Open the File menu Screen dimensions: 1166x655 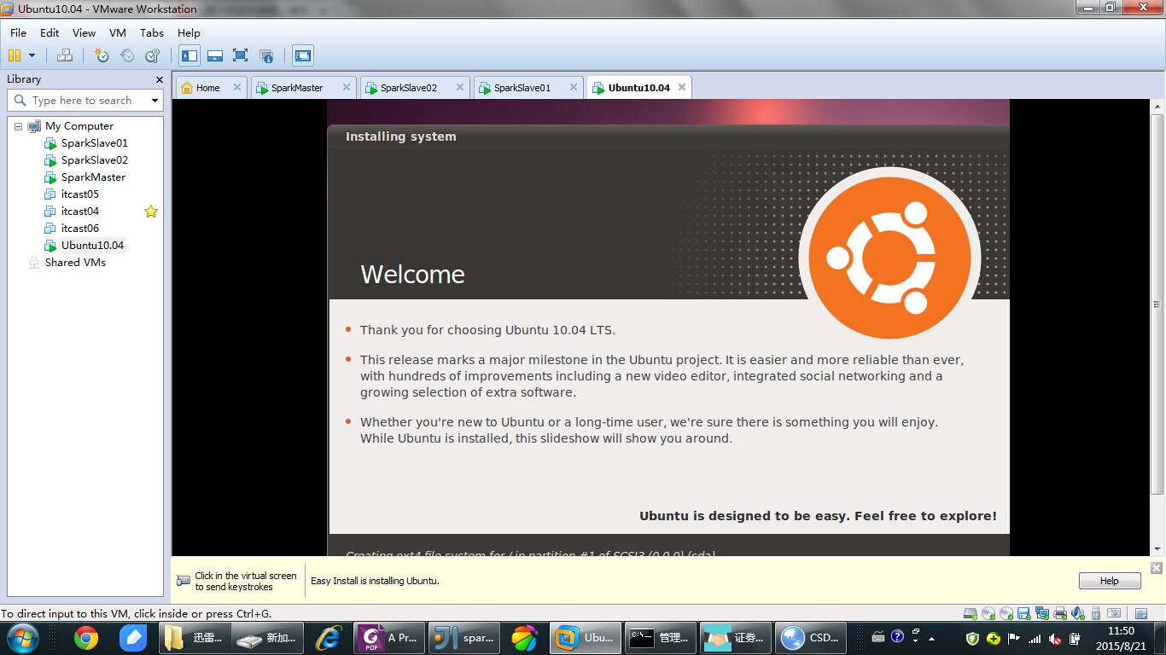click(x=18, y=32)
